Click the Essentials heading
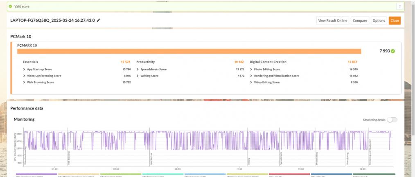 click(30, 62)
